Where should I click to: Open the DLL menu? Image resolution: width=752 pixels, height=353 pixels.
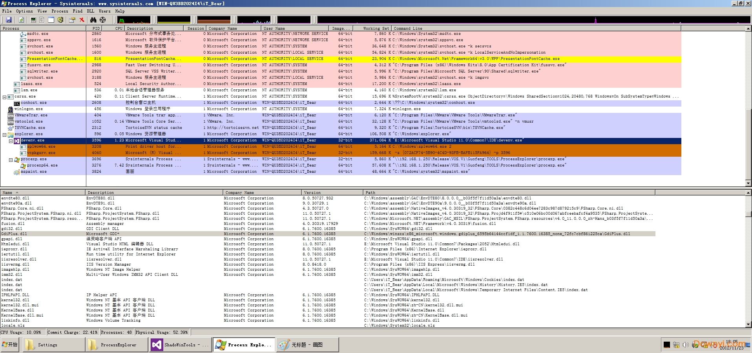(90, 11)
